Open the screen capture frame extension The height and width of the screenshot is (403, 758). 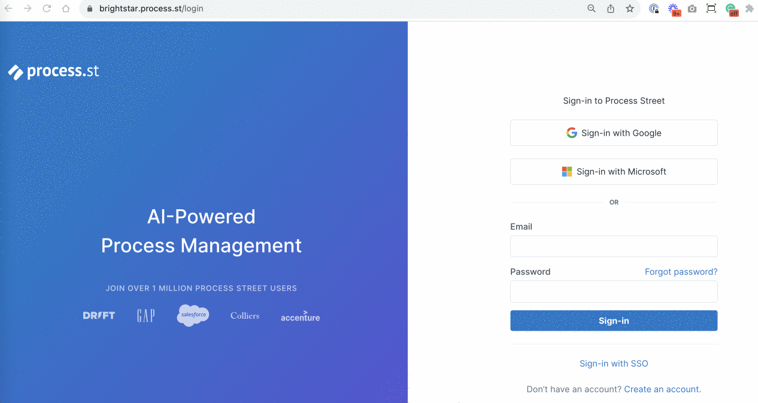coord(711,8)
